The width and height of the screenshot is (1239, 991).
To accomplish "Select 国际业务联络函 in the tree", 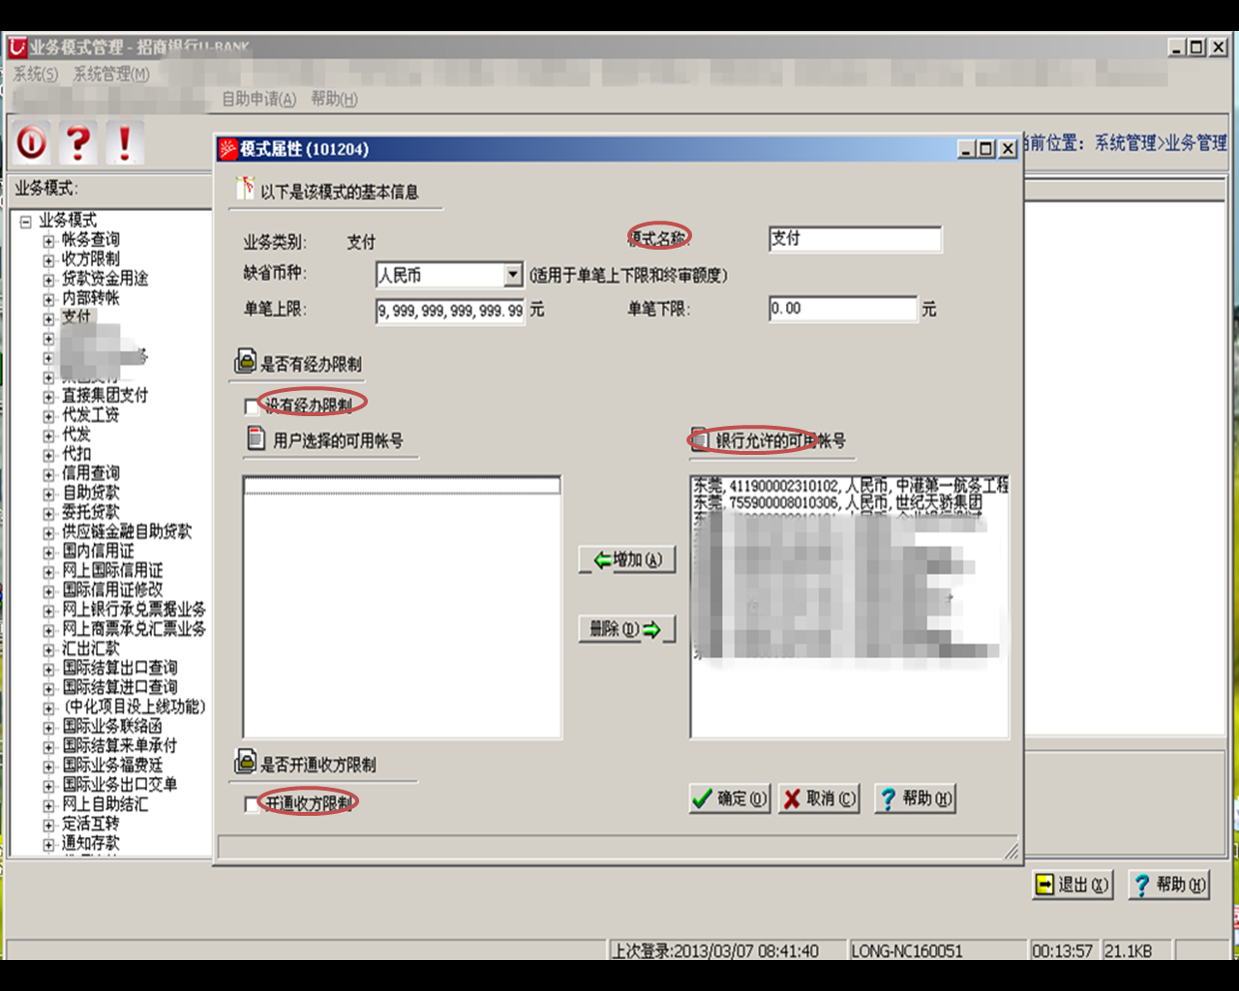I will point(112,726).
